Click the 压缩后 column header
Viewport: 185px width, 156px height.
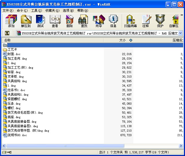[158, 40]
